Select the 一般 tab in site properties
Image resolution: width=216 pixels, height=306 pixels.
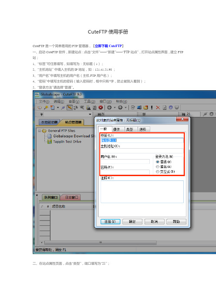point(105,129)
